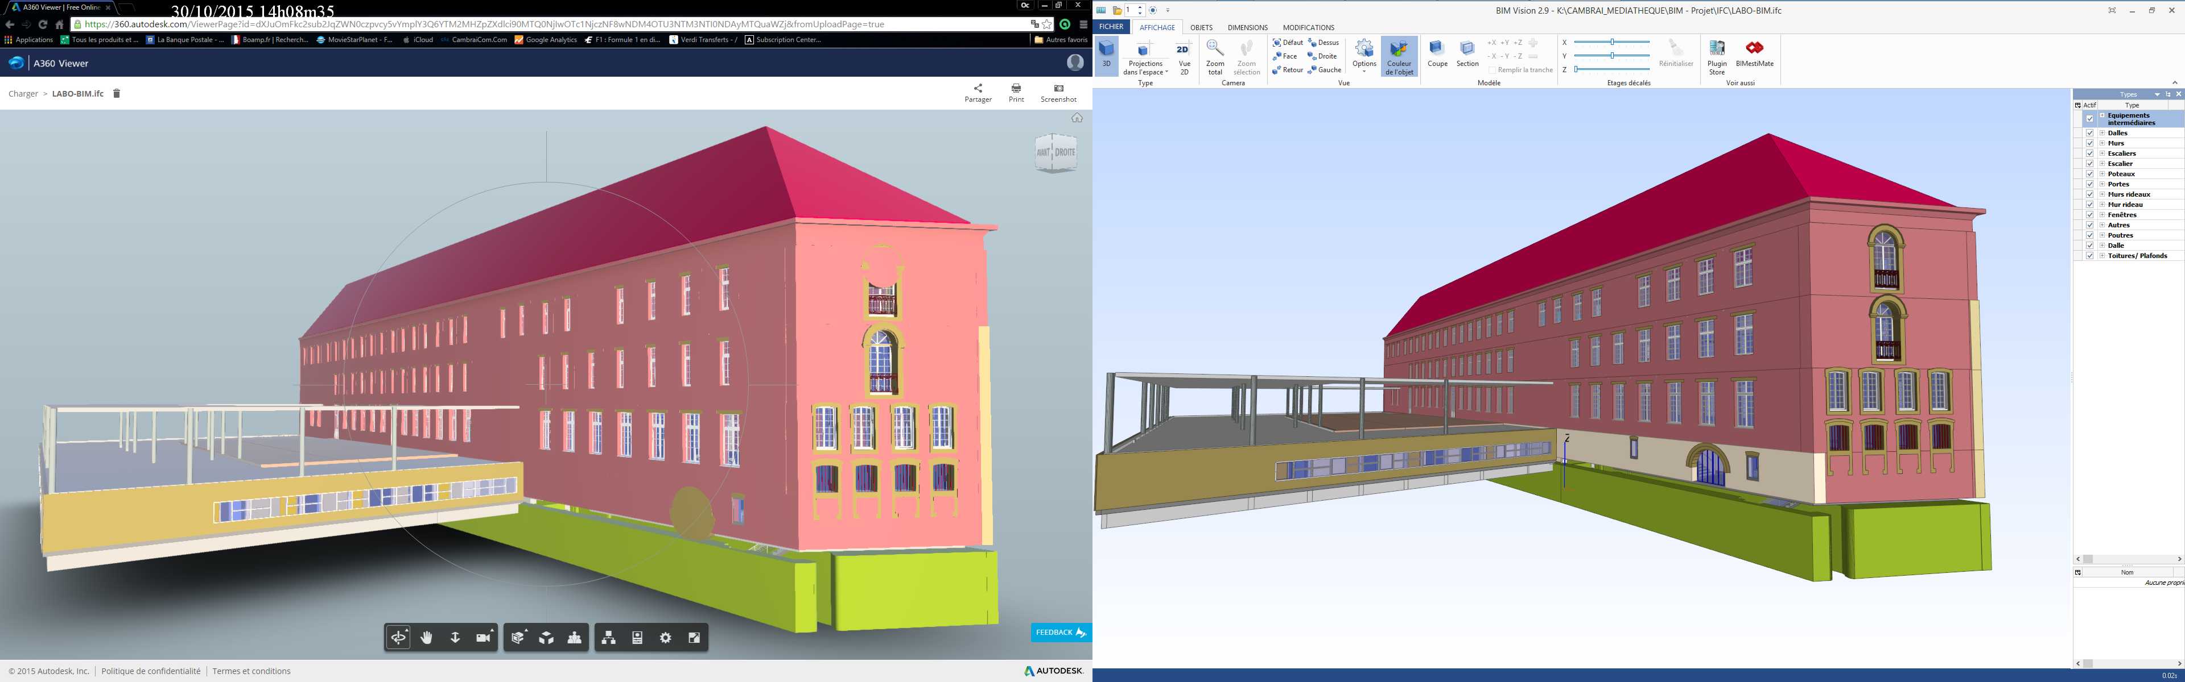Image resolution: width=2185 pixels, height=682 pixels.
Task: Switch to Vue 2D mode
Action: click(1184, 56)
